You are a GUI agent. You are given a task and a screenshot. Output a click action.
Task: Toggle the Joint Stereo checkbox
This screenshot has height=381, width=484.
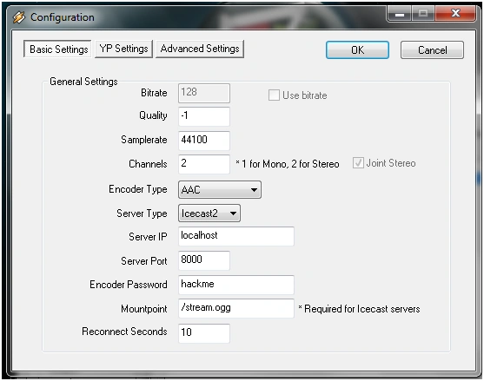point(358,163)
